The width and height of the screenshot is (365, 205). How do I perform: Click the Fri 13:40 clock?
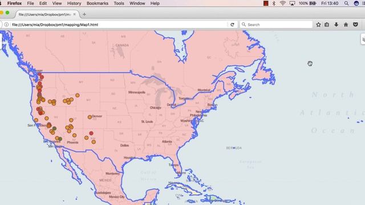[x=330, y=3]
